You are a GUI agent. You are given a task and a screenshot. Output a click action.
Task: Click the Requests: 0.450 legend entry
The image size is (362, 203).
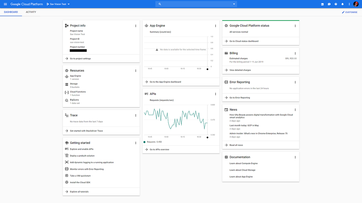pos(153,142)
